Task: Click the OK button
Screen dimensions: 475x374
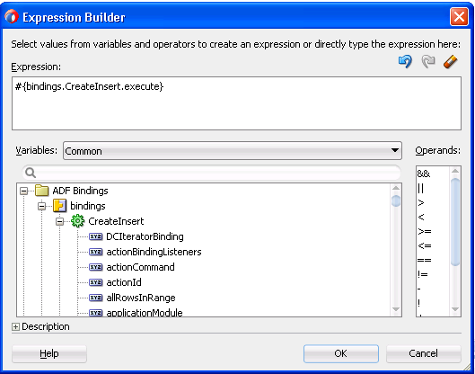Action: [x=341, y=353]
